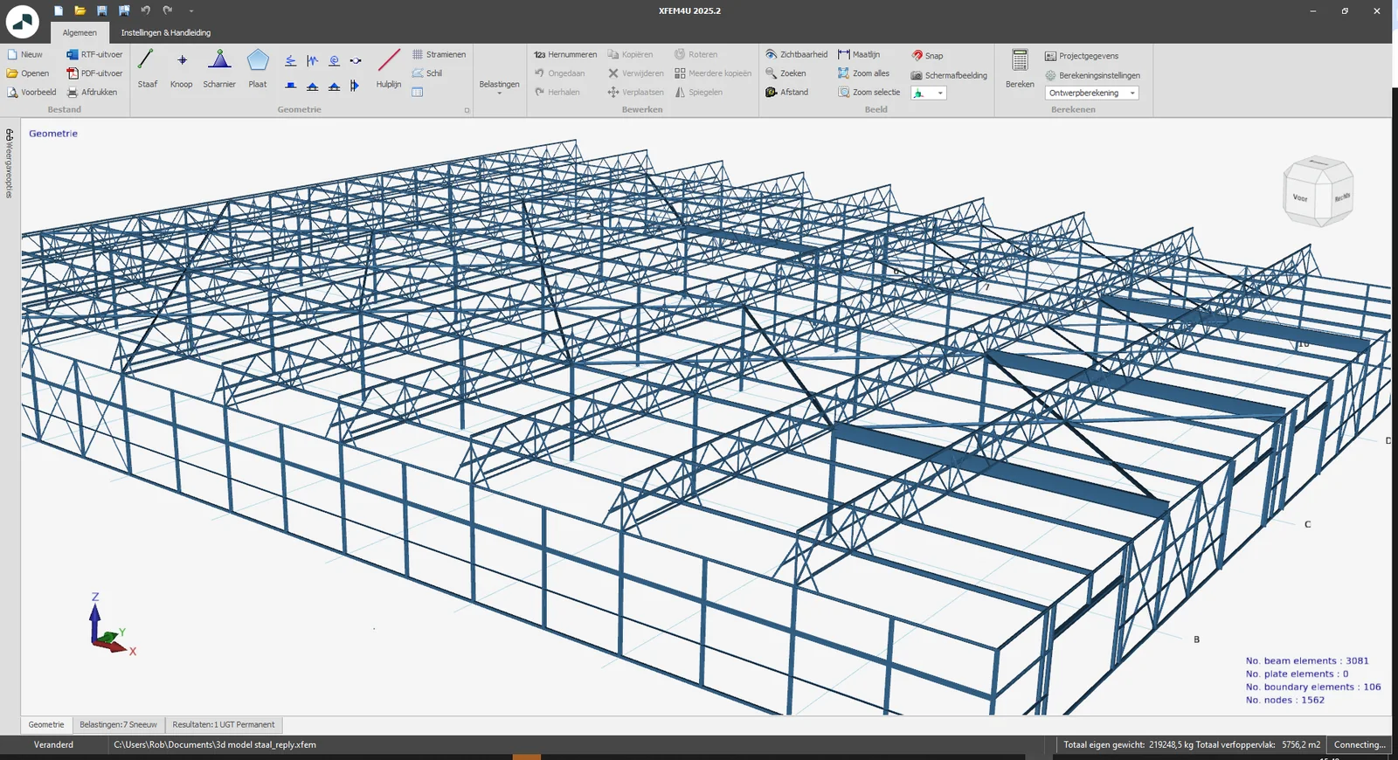The width and height of the screenshot is (1398, 760).
Task: Open the Ontwerpberekening combo box
Action: [x=1091, y=93]
